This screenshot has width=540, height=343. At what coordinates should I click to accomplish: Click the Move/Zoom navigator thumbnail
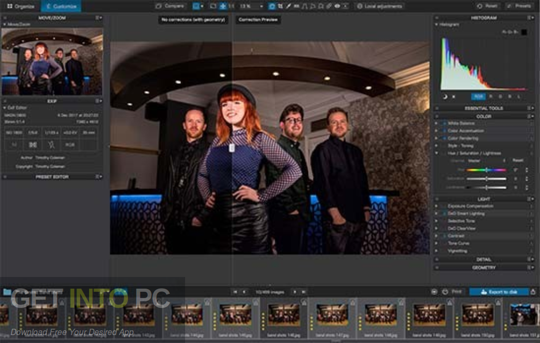(52, 62)
